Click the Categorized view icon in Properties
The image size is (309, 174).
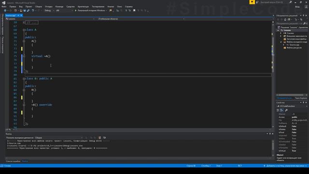(278, 110)
